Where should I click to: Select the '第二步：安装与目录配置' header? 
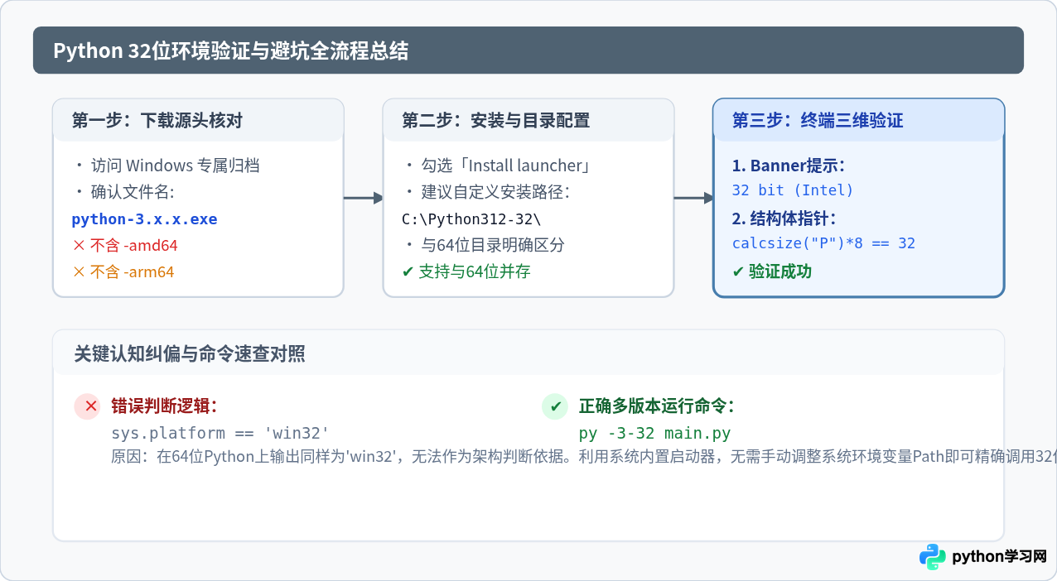495,121
